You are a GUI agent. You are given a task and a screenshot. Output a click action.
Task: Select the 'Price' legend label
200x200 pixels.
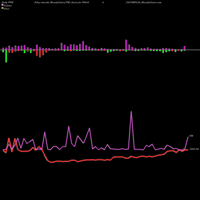click(x=6, y=9)
